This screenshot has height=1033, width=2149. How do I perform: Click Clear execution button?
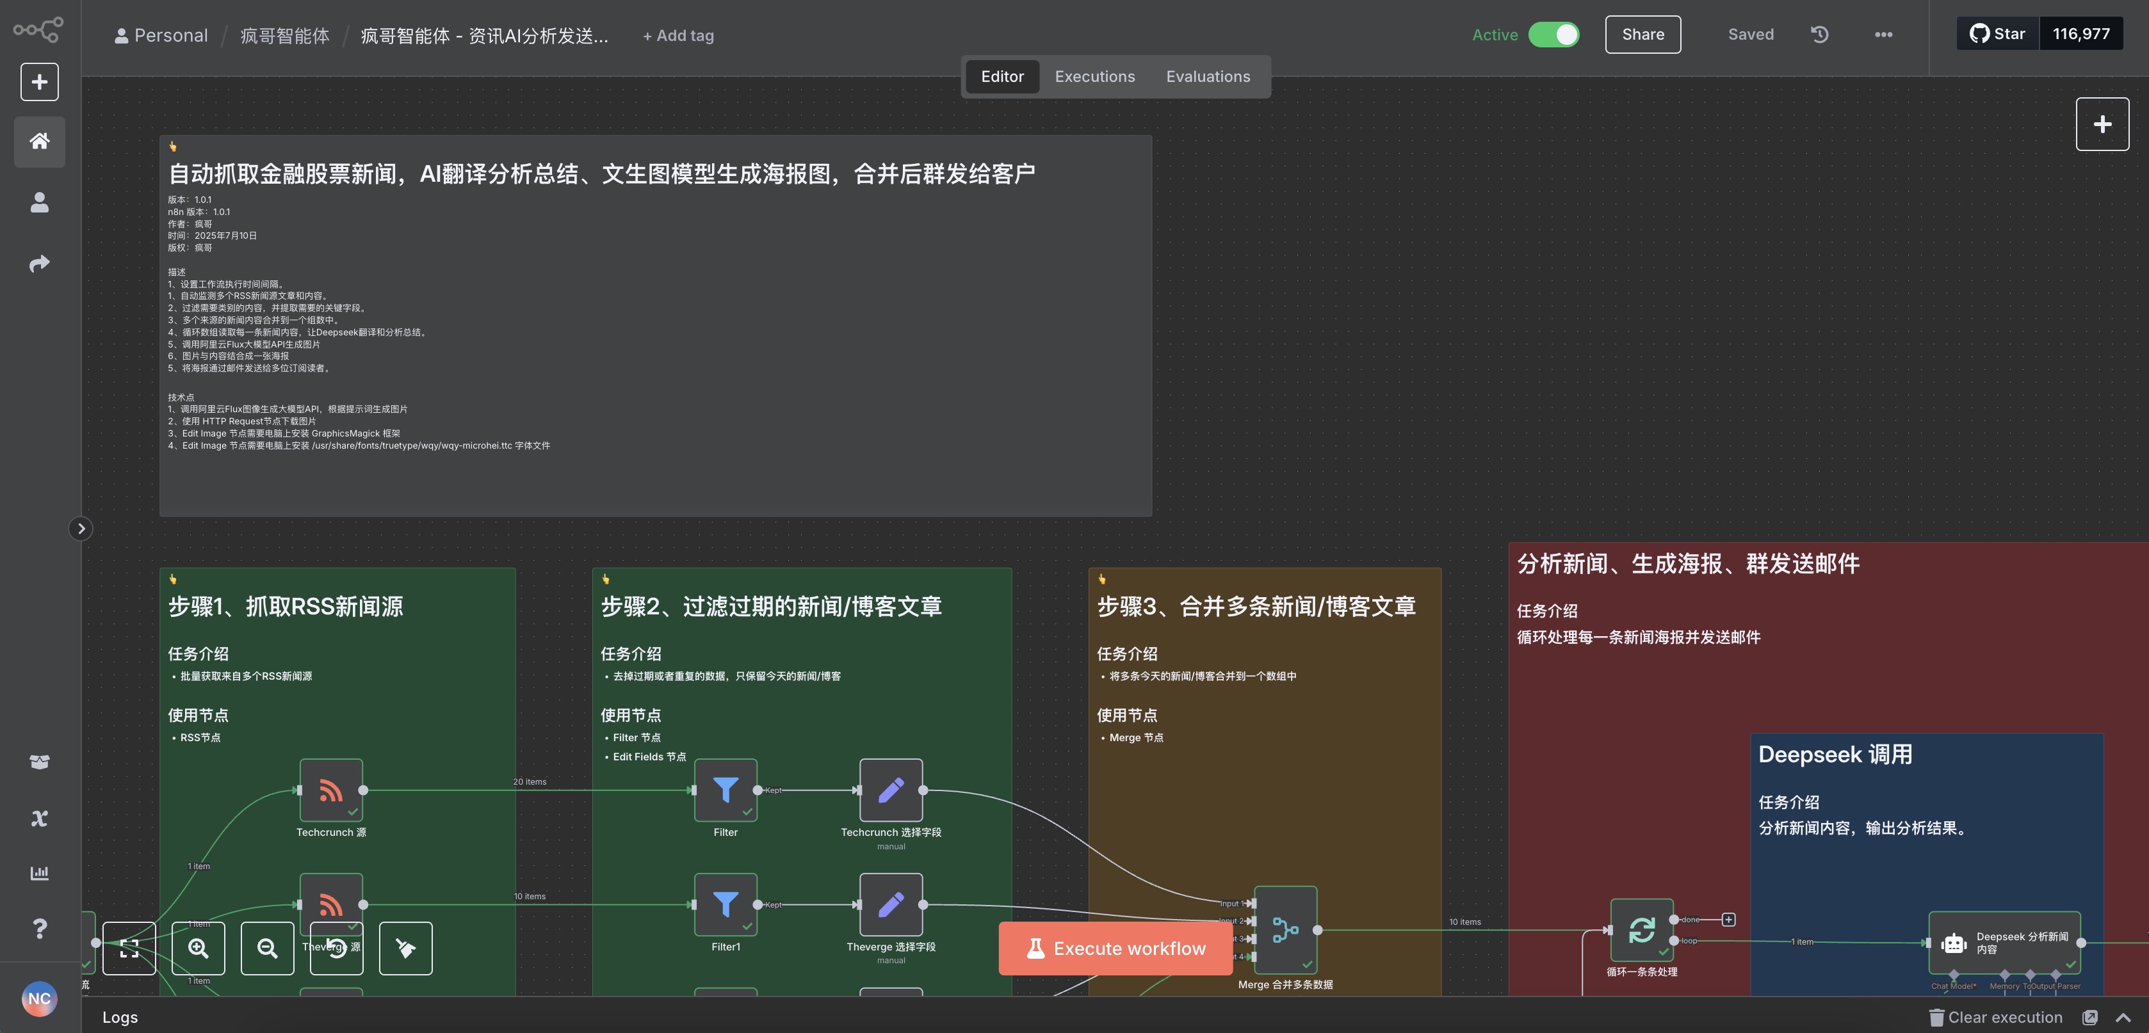point(1995,1017)
